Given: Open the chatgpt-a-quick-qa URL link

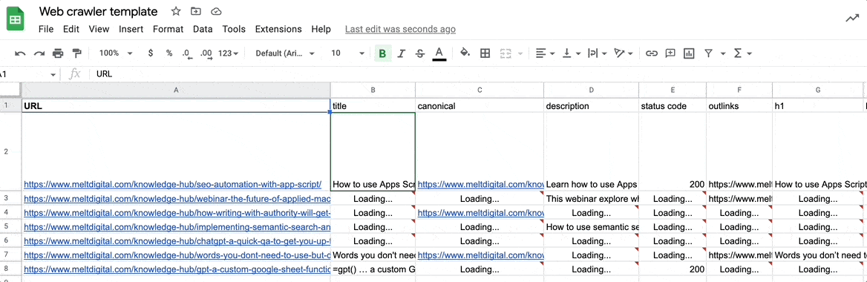Looking at the screenshot, I should coord(177,241).
